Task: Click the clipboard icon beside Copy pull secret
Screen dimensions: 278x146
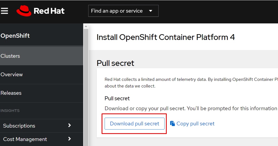Action: click(172, 124)
